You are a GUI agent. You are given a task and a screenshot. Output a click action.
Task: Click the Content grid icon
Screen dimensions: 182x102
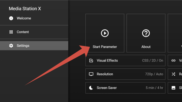pyautogui.click(x=11, y=32)
